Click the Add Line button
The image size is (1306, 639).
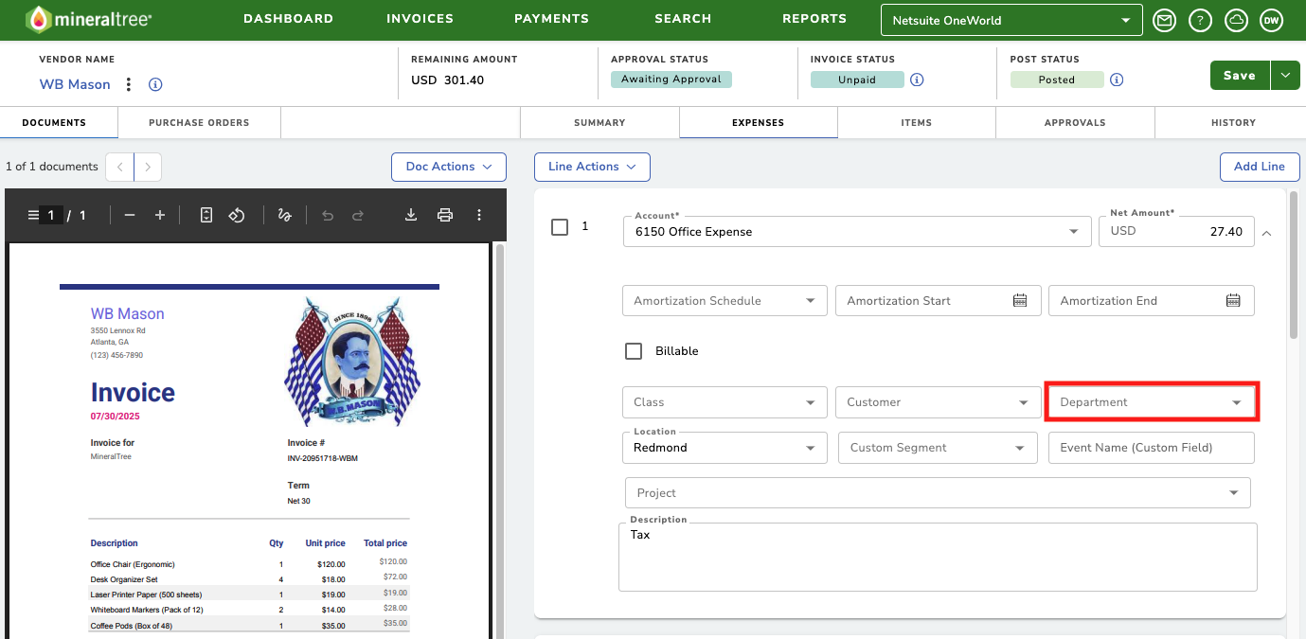[x=1259, y=167]
